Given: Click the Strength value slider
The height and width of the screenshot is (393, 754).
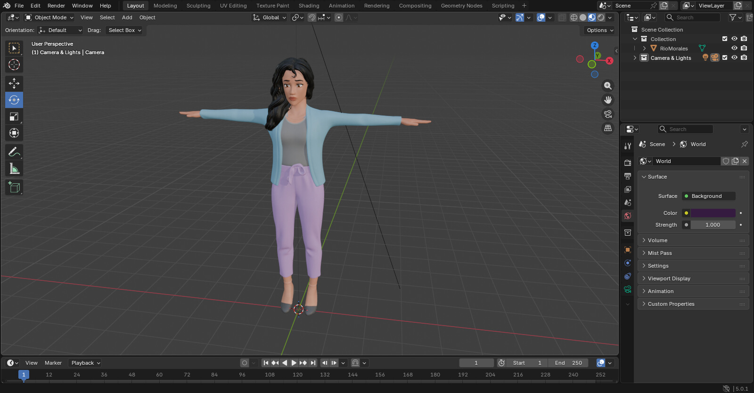Looking at the screenshot, I should 713,225.
